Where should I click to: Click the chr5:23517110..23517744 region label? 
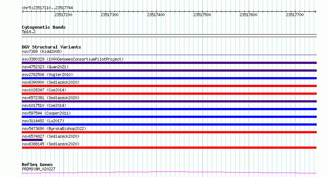[47, 8]
